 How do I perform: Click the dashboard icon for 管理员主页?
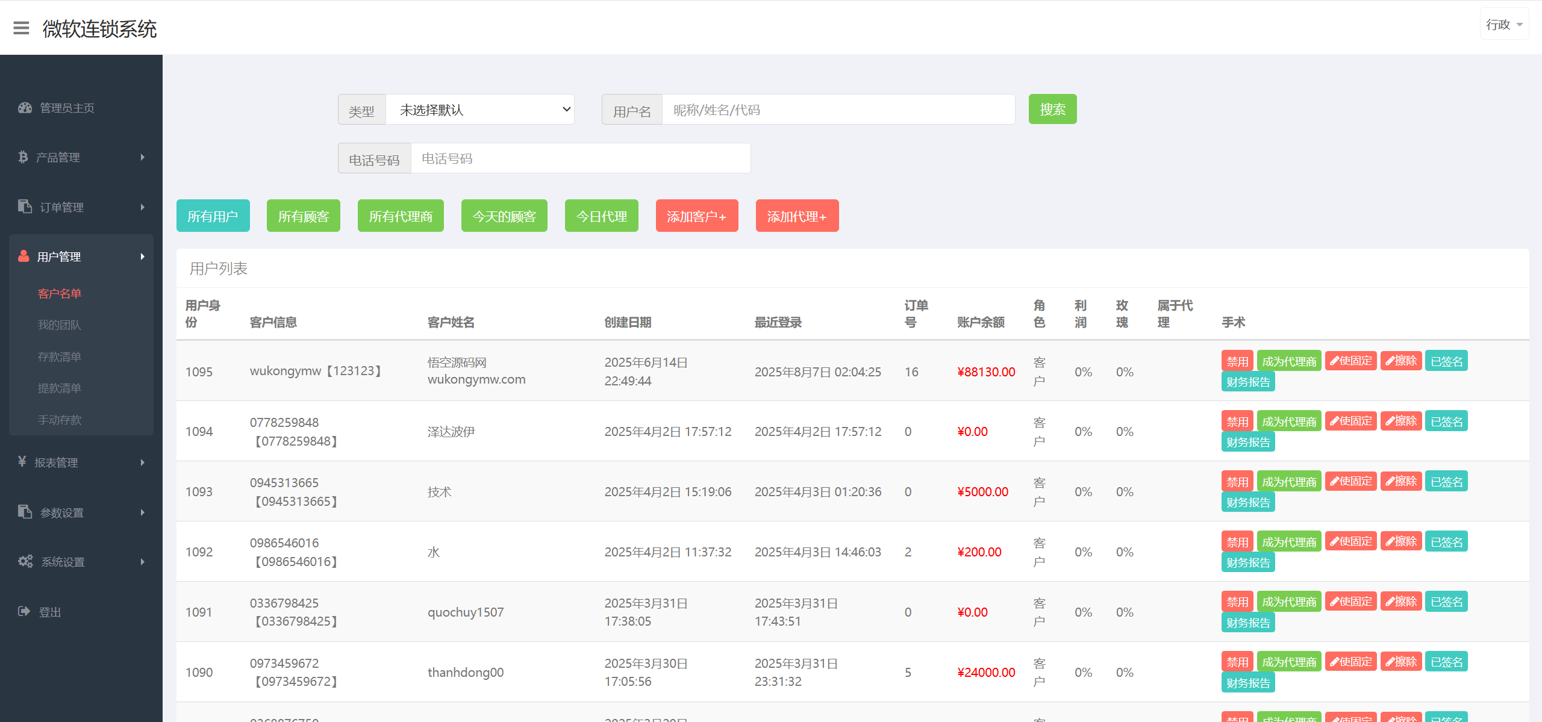click(25, 108)
